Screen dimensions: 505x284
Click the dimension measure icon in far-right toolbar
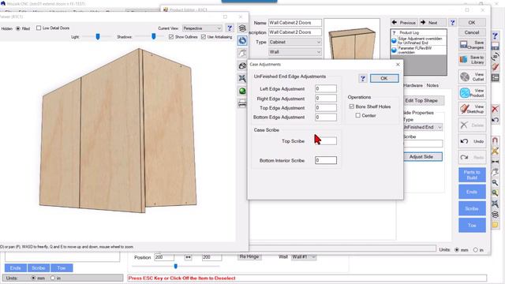click(x=495, y=161)
